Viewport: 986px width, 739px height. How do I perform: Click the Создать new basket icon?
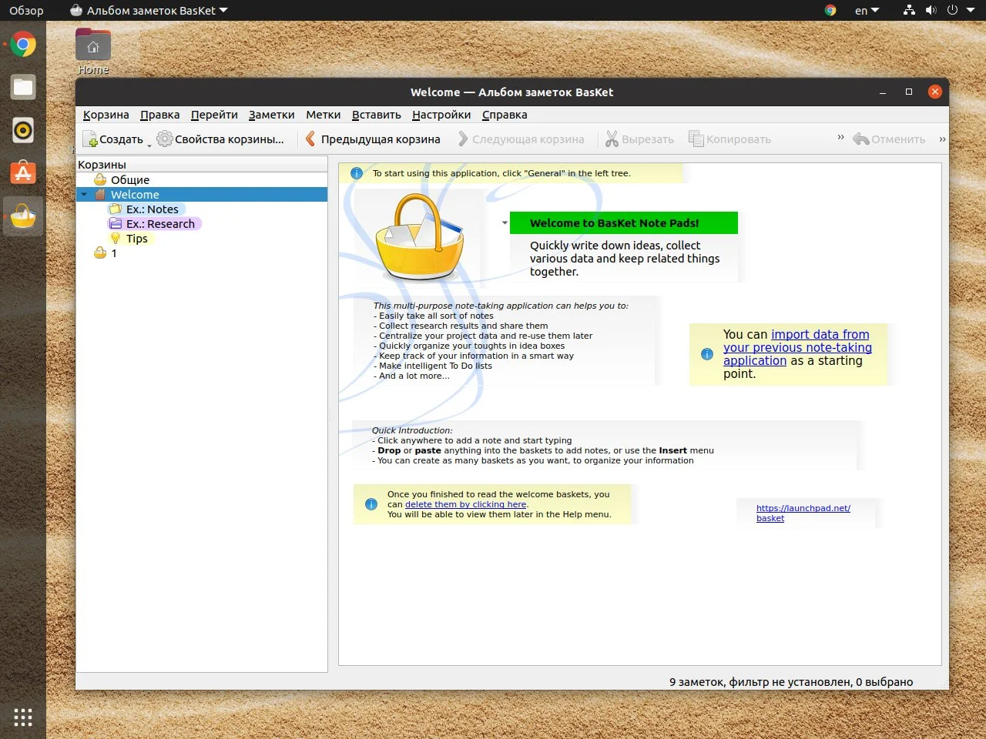point(91,139)
